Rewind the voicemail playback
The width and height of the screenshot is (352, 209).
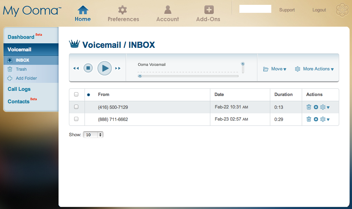(x=76, y=68)
